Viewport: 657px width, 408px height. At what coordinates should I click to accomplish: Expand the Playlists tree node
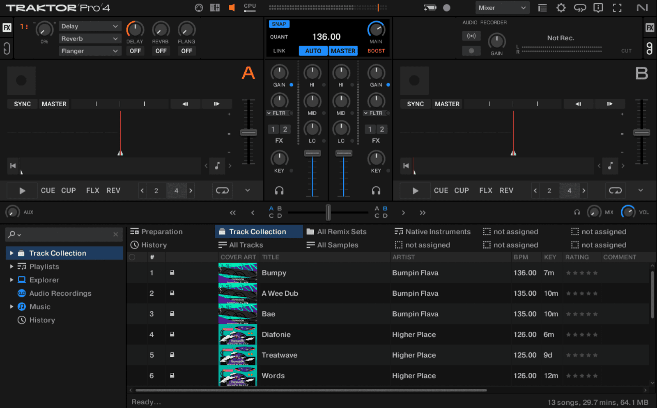click(x=11, y=267)
